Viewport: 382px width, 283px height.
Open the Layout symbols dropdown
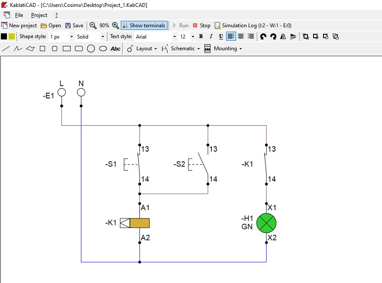(146, 49)
